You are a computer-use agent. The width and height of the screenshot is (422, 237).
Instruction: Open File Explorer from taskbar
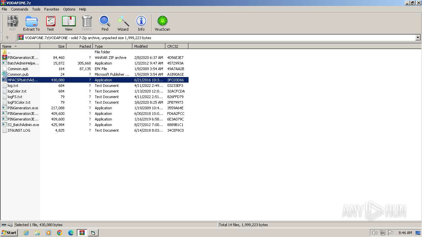(37, 233)
